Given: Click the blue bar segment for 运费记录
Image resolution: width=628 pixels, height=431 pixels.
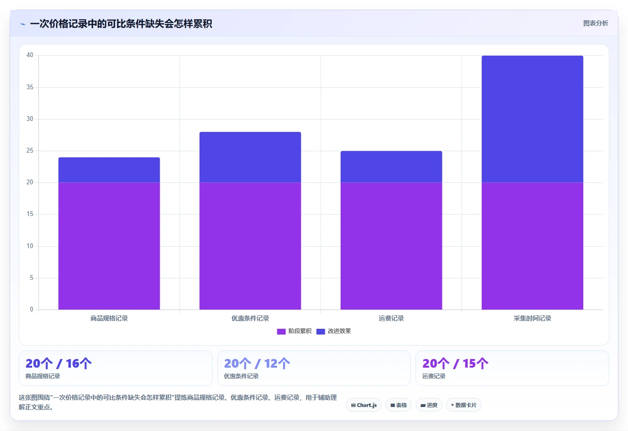Looking at the screenshot, I should tap(391, 167).
